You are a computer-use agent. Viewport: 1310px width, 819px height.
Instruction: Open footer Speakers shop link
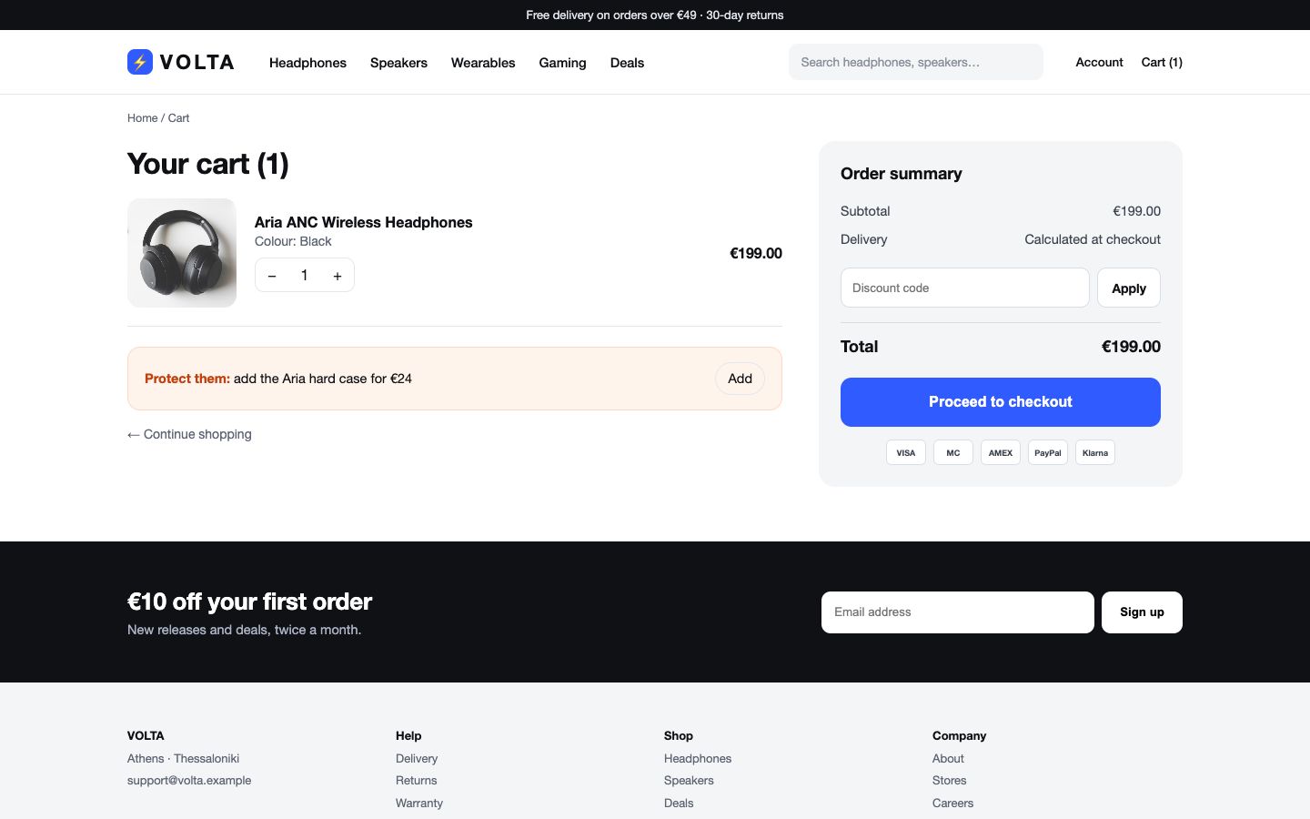pyautogui.click(x=689, y=780)
